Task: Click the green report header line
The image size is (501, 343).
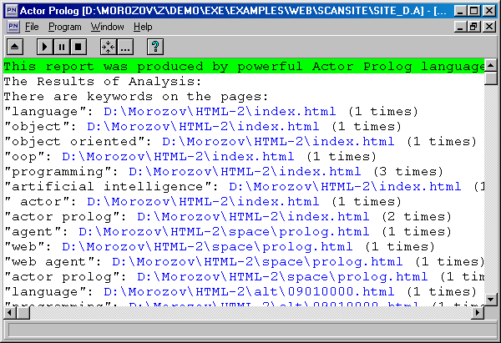Action: click(x=244, y=67)
